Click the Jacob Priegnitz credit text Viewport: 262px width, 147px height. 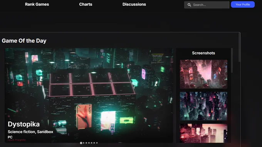[17, 140]
